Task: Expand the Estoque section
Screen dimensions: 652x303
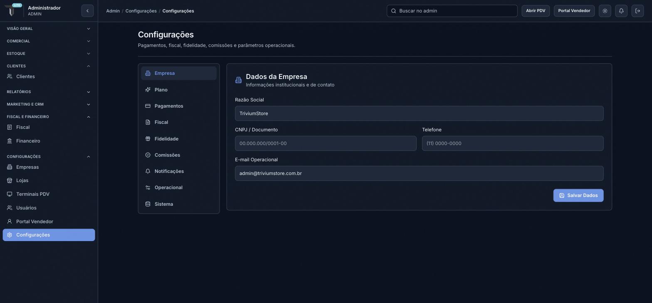Action: pyautogui.click(x=49, y=54)
